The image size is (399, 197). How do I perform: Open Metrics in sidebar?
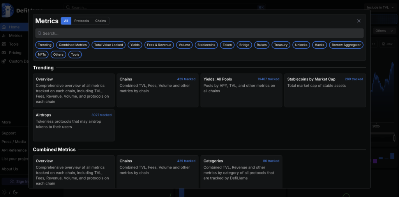[x=16, y=35]
